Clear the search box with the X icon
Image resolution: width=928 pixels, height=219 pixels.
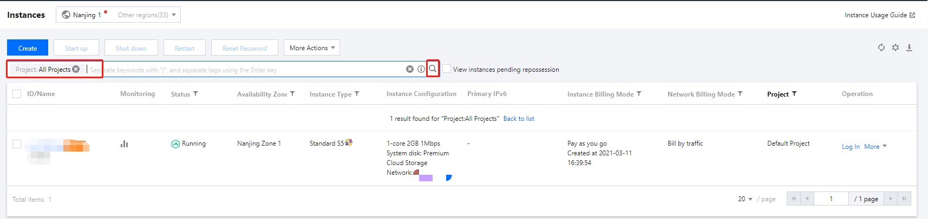click(x=410, y=69)
